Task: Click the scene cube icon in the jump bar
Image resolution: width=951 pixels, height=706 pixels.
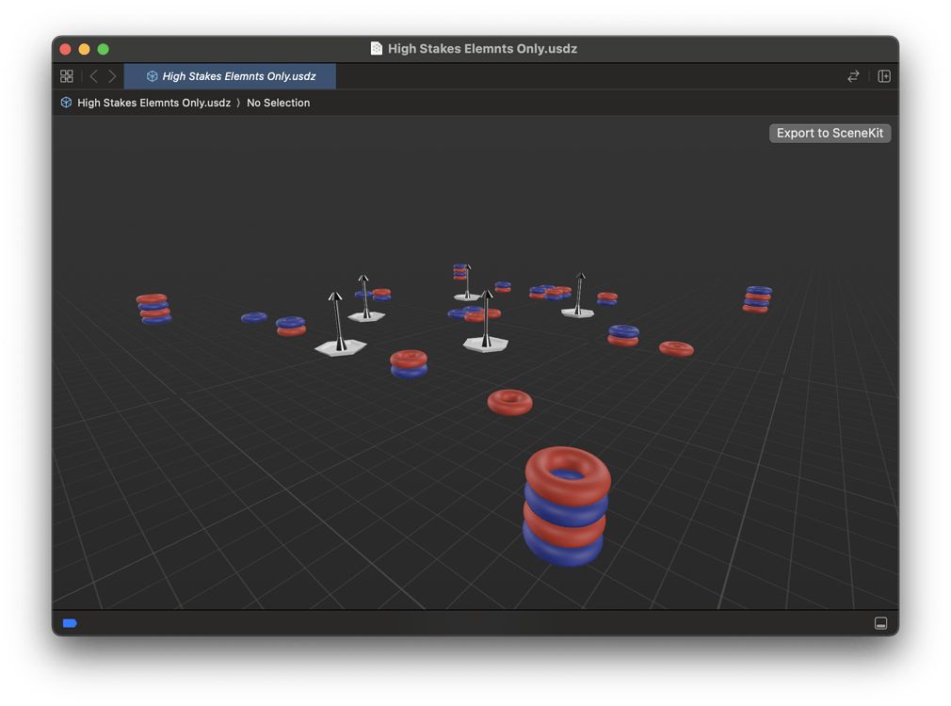Action: (x=65, y=102)
